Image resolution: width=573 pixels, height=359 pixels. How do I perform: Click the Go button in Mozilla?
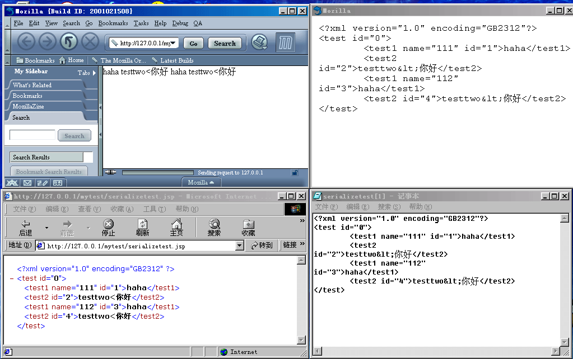pos(193,44)
